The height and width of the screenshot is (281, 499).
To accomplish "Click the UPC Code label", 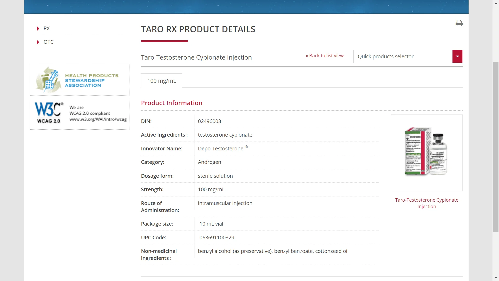I will (154, 238).
